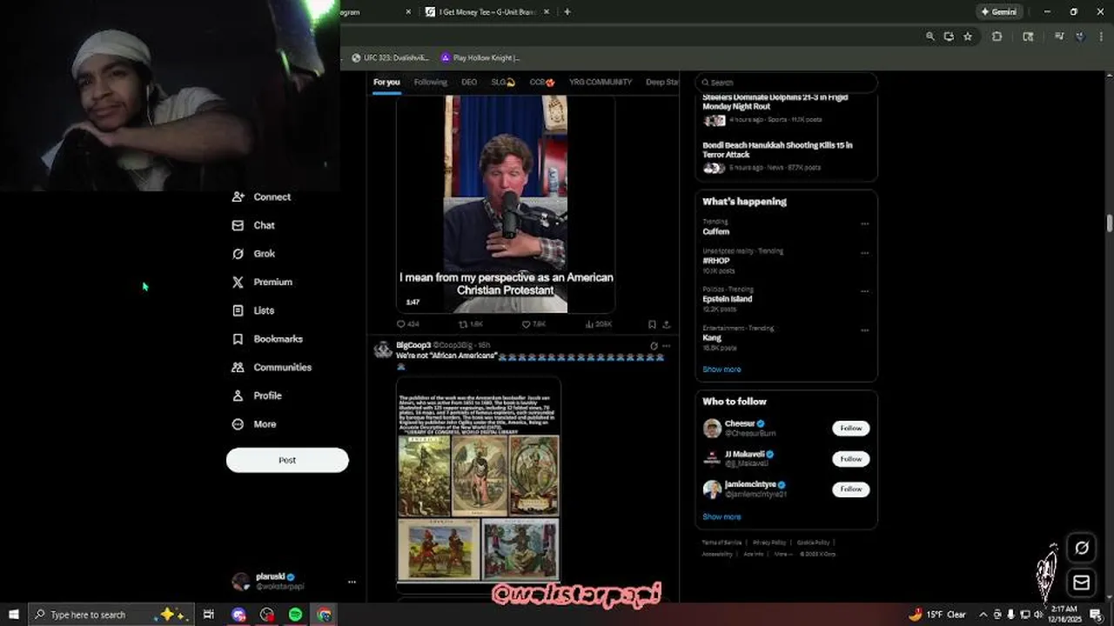Play the embedded video in the feed
This screenshot has height=626, width=1114.
pyautogui.click(x=506, y=204)
